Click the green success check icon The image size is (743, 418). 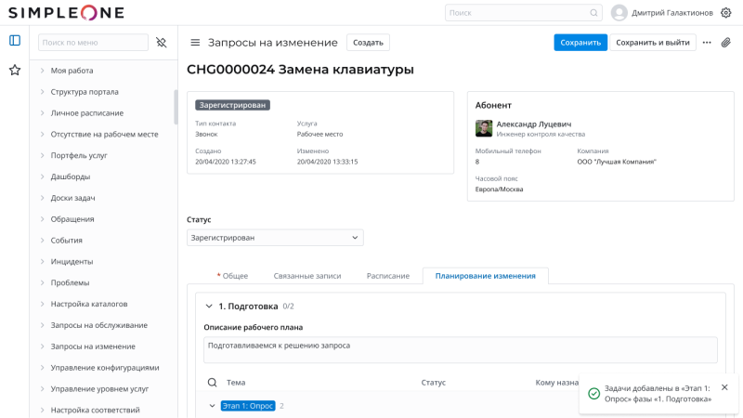pyautogui.click(x=593, y=393)
